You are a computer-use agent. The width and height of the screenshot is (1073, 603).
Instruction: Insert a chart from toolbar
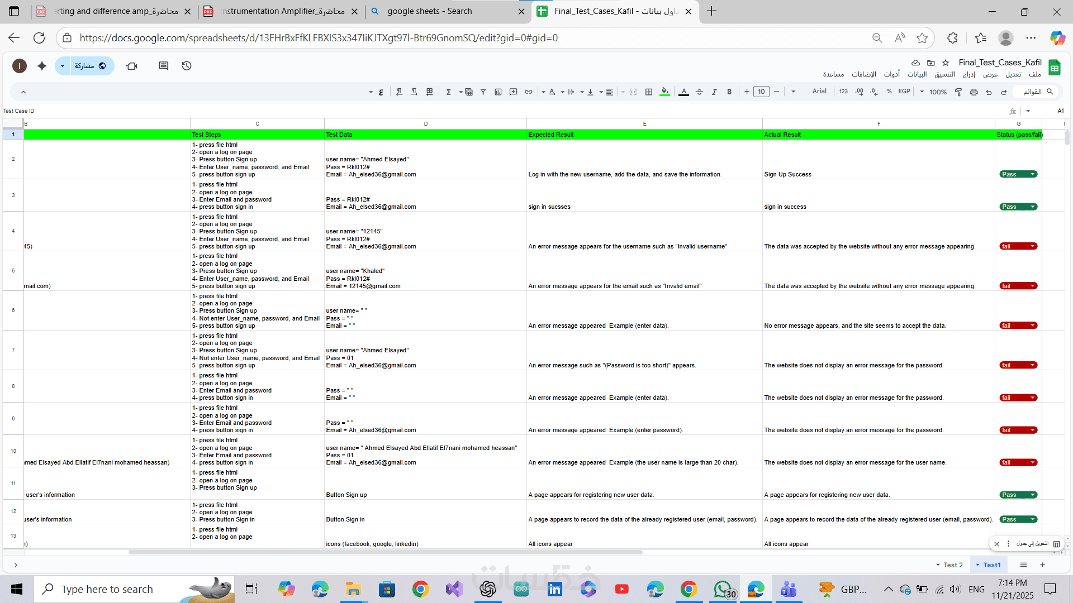tap(498, 92)
